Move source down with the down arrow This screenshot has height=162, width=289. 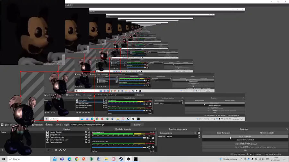[64, 150]
